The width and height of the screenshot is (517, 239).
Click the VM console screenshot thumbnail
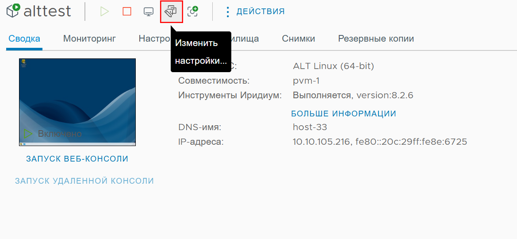click(x=77, y=102)
